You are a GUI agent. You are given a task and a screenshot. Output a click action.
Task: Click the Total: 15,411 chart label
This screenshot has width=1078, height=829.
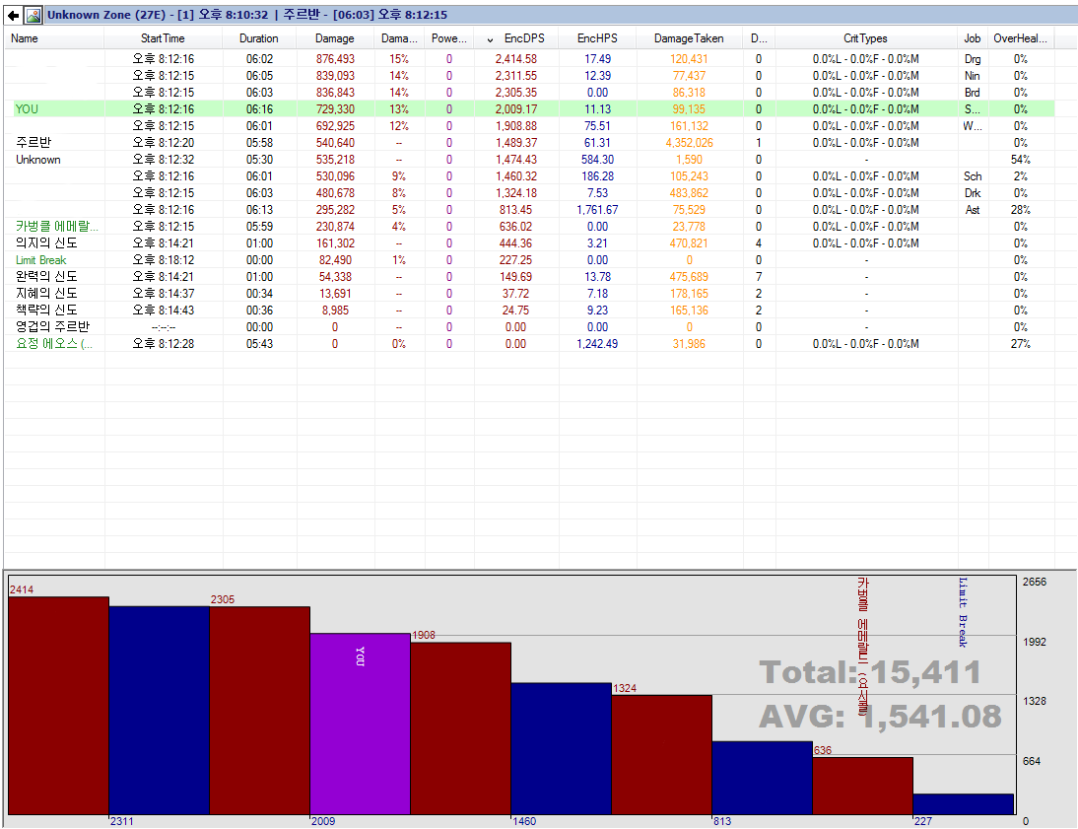(870, 672)
